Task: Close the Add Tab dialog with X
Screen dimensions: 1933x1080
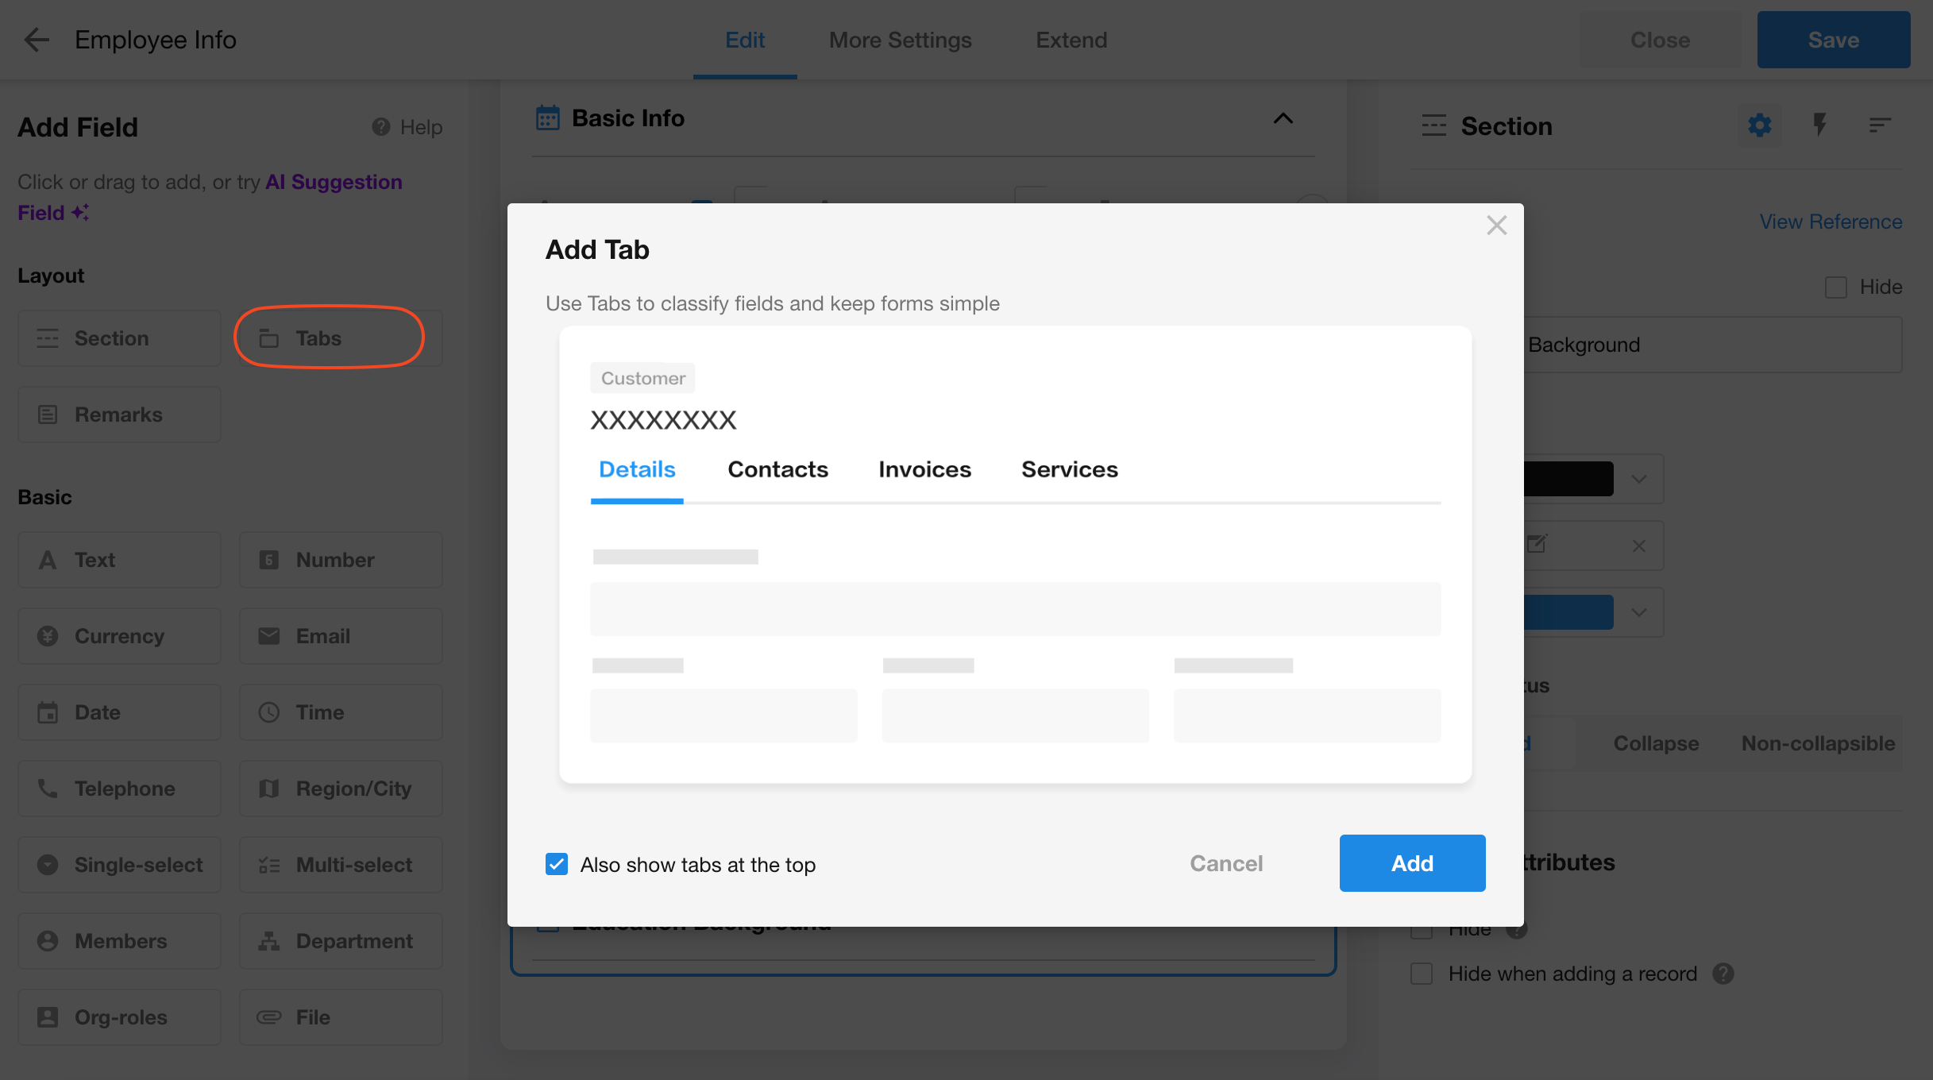Action: click(1496, 226)
